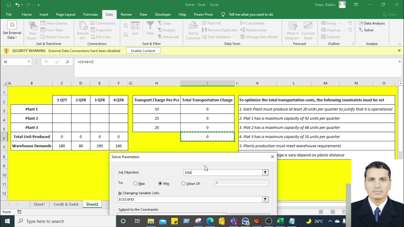Open the Solver tool in Analyze group
404x227 pixels.
tap(366, 30)
